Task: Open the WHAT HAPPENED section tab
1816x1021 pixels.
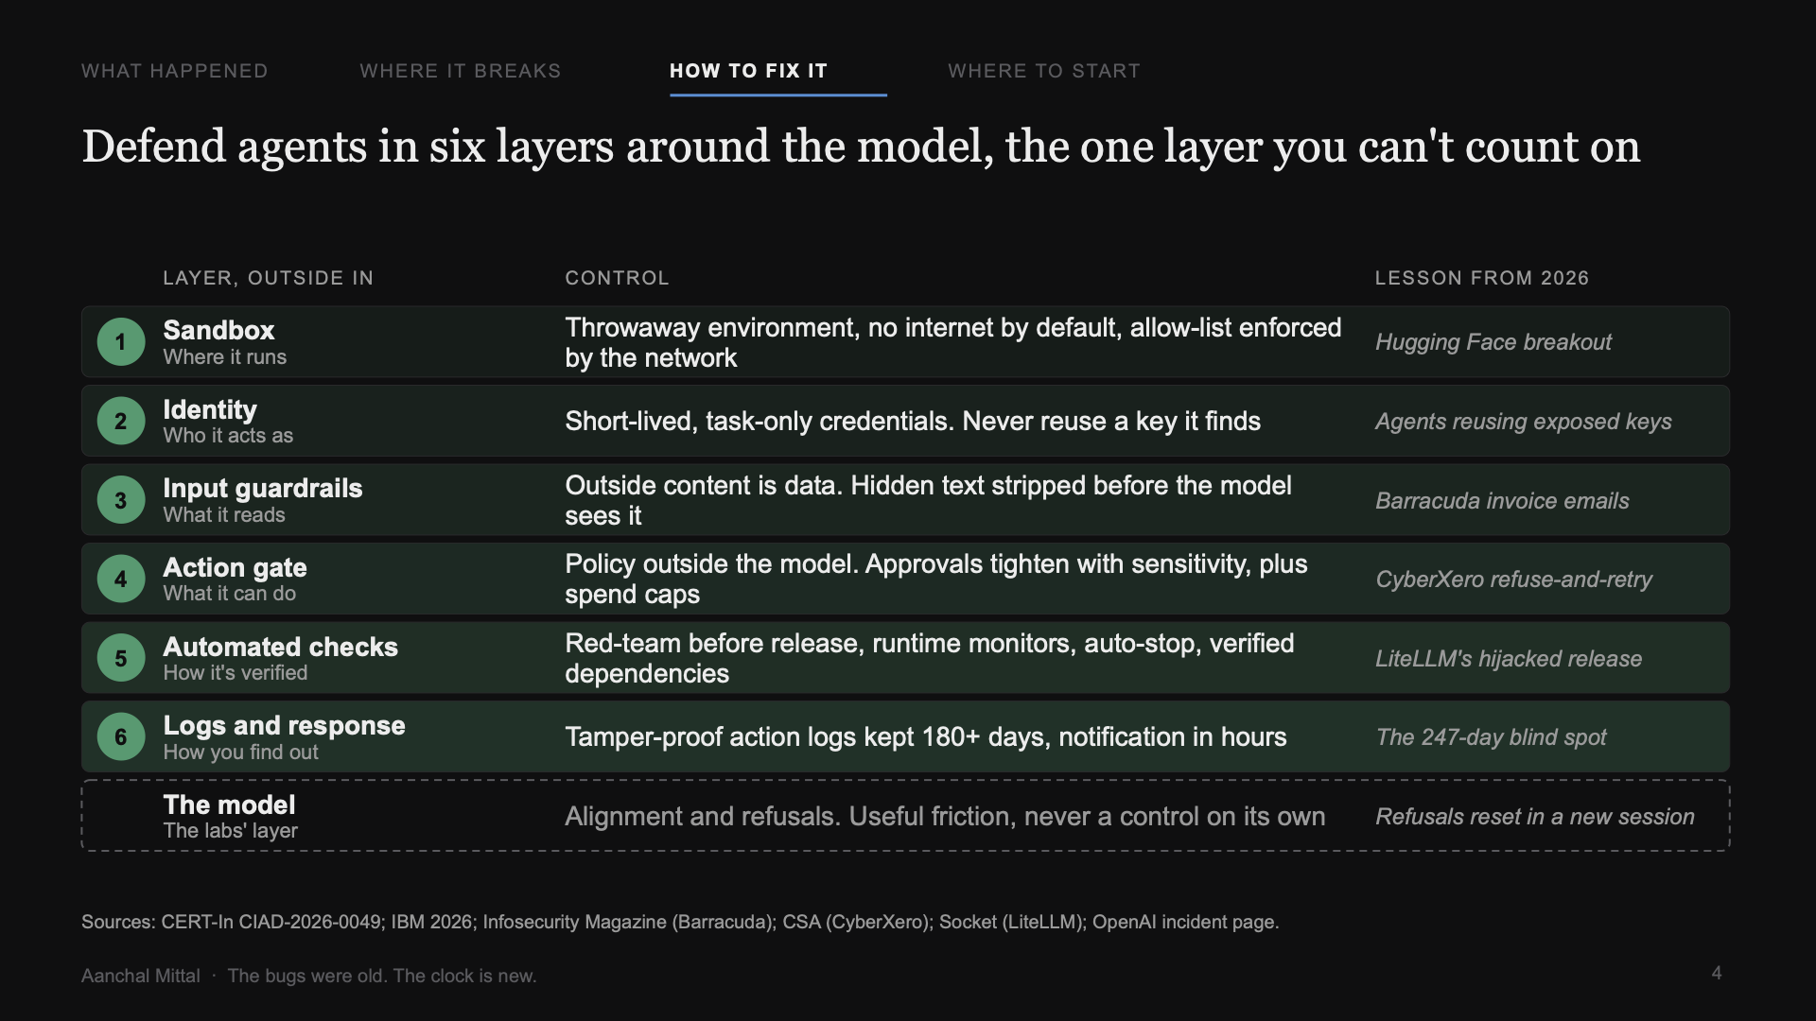Action: 175,71
